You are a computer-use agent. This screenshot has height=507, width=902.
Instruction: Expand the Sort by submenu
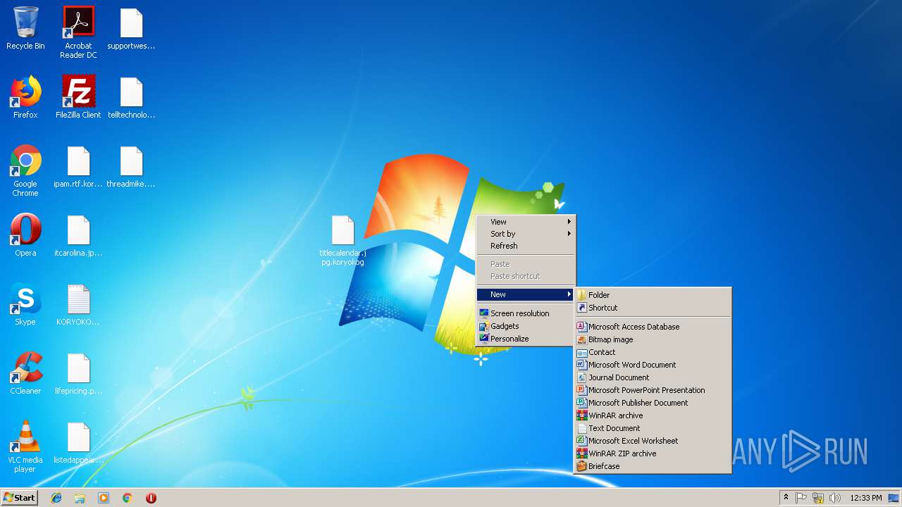[526, 234]
